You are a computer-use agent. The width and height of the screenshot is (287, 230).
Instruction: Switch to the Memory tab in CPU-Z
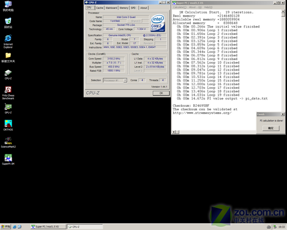point(124,8)
